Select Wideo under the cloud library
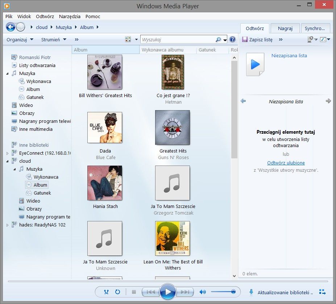The width and height of the screenshot is (336, 304). (33, 201)
